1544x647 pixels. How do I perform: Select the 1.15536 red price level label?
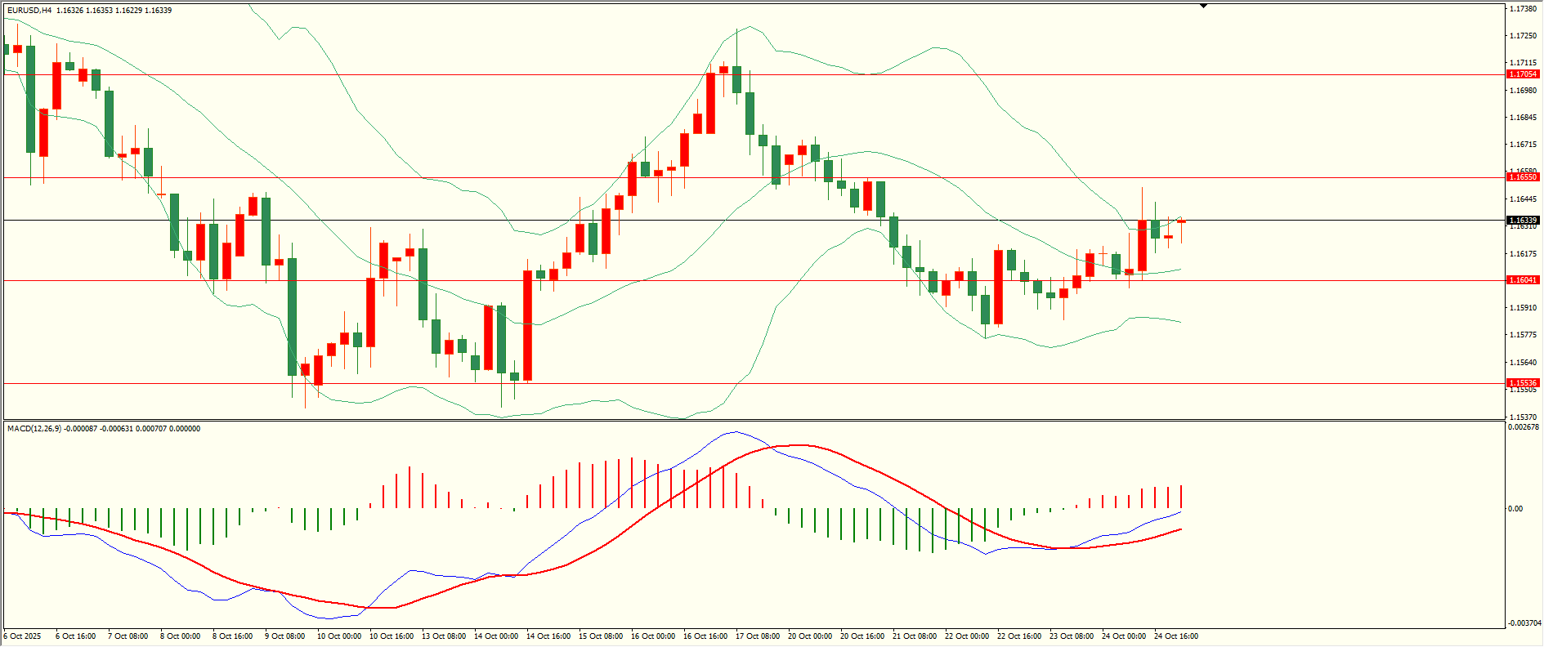click(x=1523, y=383)
